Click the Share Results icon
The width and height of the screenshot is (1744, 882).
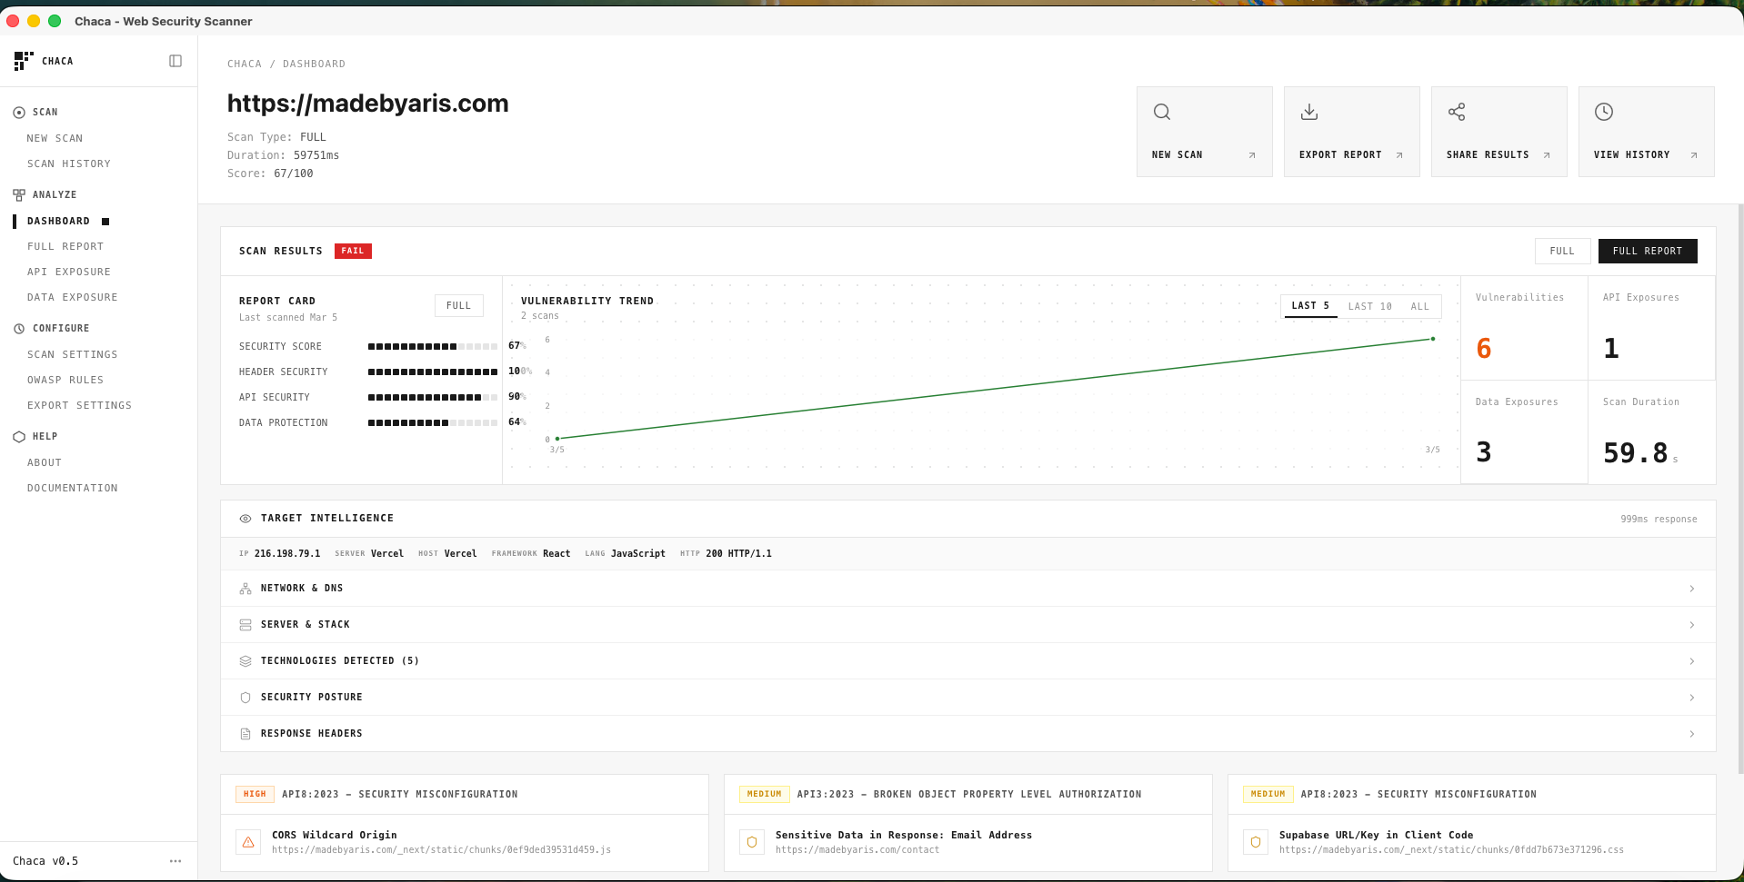pos(1457,112)
